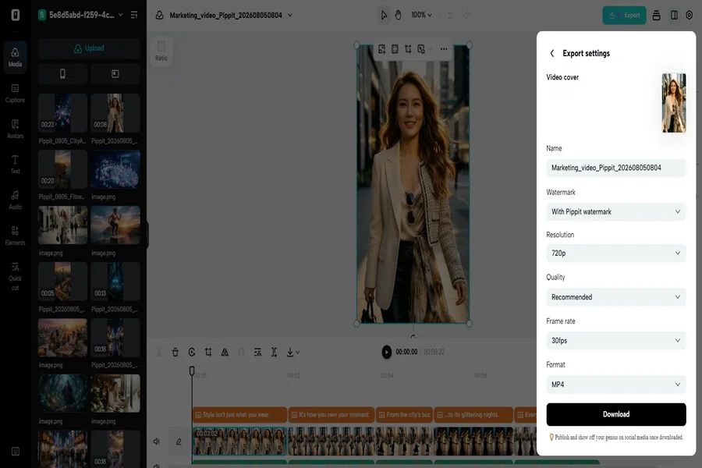Click the smart replace icon above preview
Image resolution: width=702 pixels, height=468 pixels.
[x=381, y=49]
